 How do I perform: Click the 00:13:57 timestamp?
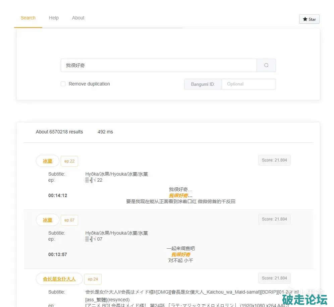click(58, 254)
